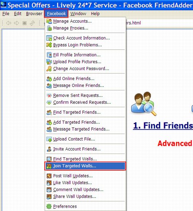The image size is (193, 211).
Task: Click the Manage Accounts menu icon
Action: pyautogui.click(x=49, y=21)
